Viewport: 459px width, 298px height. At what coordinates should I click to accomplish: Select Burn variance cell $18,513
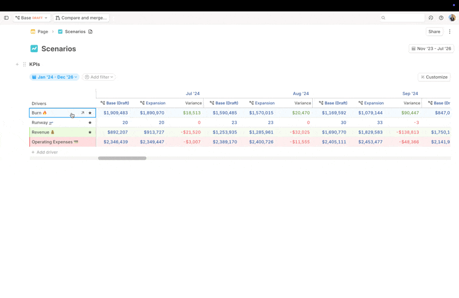click(x=192, y=113)
